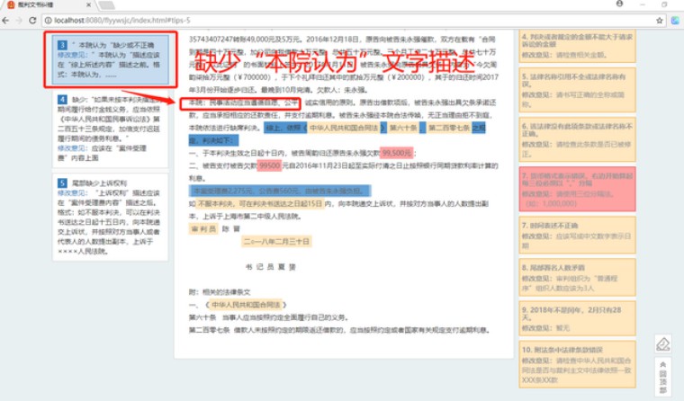Click the blue highlighted 综上，依照 phrase
The height and width of the screenshot is (401, 684).
pos(283,128)
